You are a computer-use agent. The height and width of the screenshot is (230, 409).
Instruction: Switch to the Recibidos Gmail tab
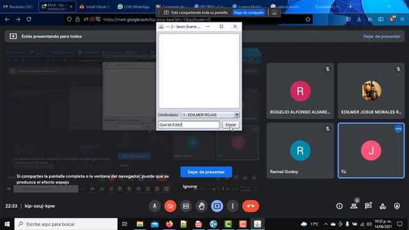pos(19,7)
